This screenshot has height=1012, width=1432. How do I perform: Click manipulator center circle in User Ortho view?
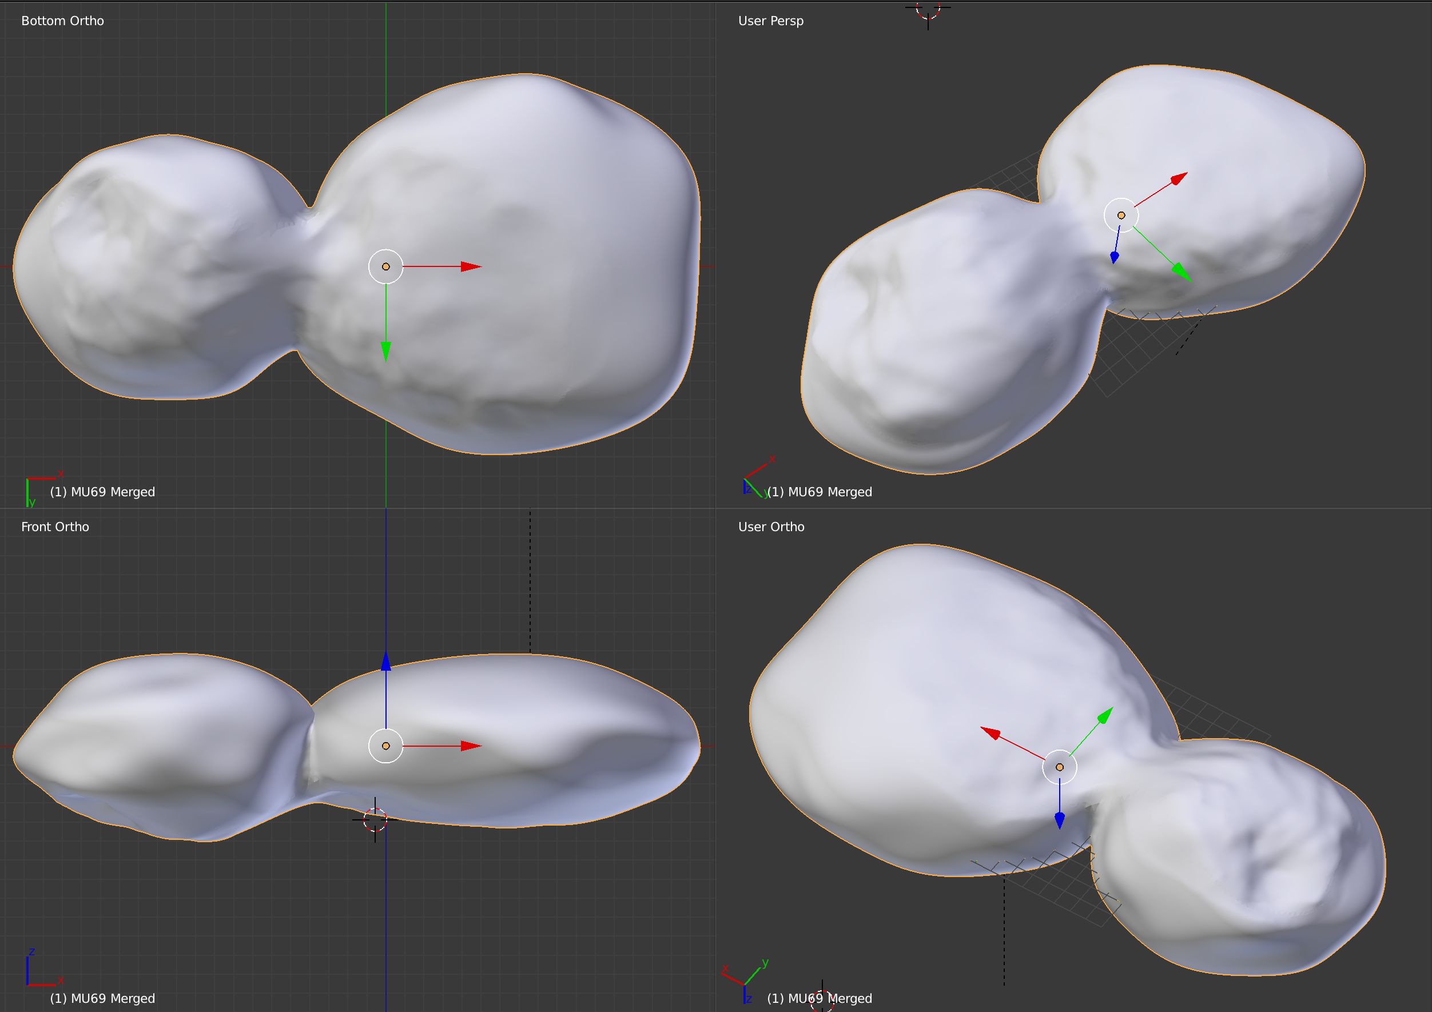tap(1060, 767)
